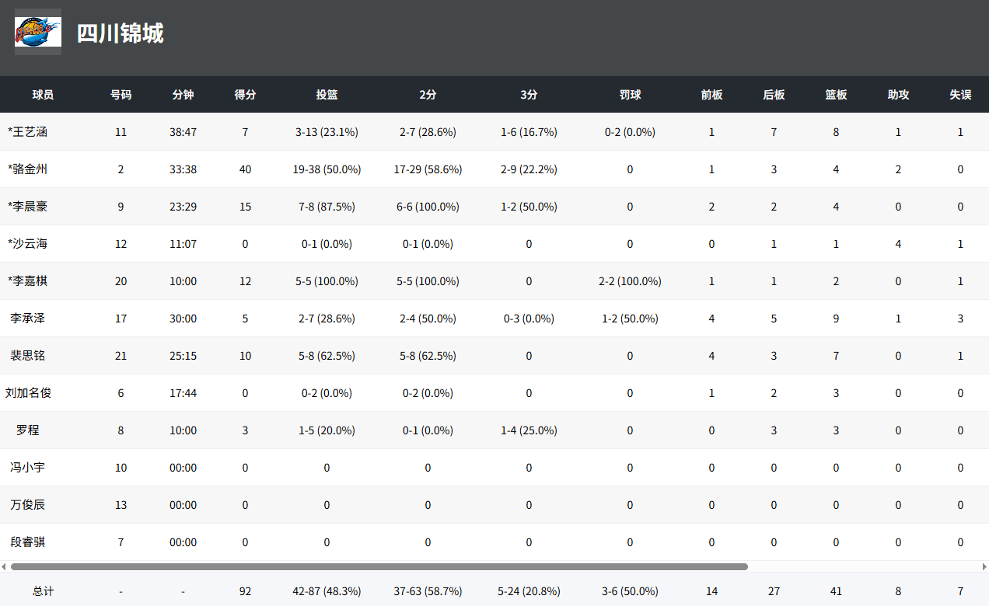
Task: Click the horizontal scrollbar thumb
Action: (379, 566)
